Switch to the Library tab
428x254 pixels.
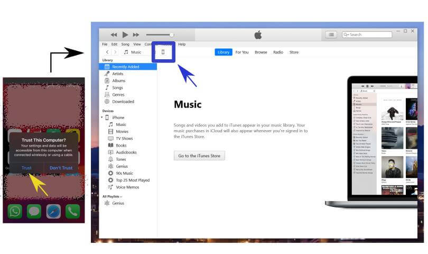224,52
